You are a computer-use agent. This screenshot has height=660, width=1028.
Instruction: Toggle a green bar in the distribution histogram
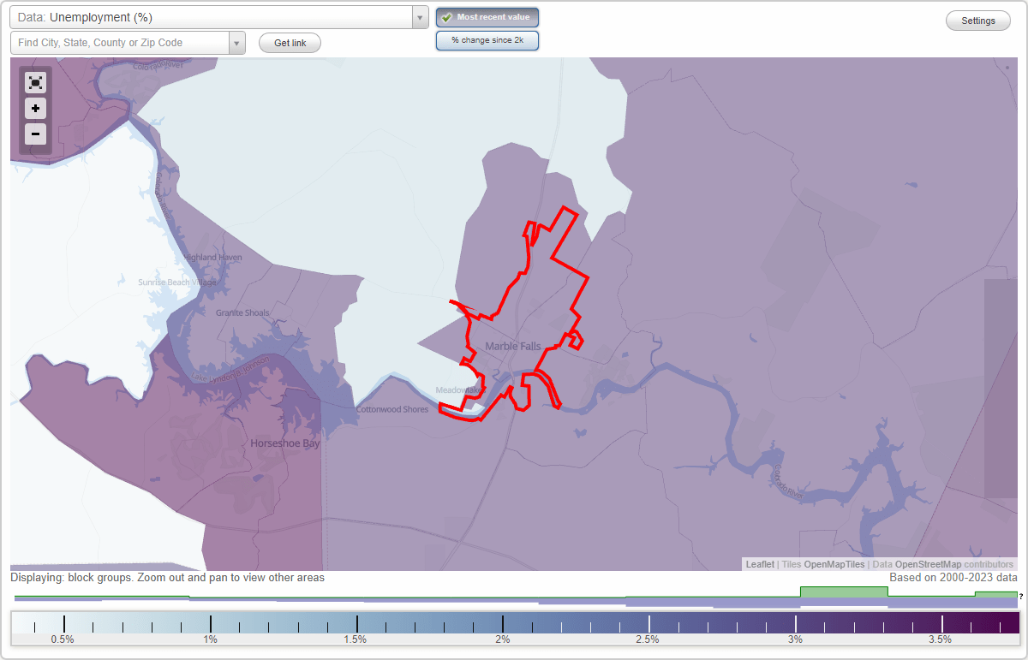click(843, 592)
